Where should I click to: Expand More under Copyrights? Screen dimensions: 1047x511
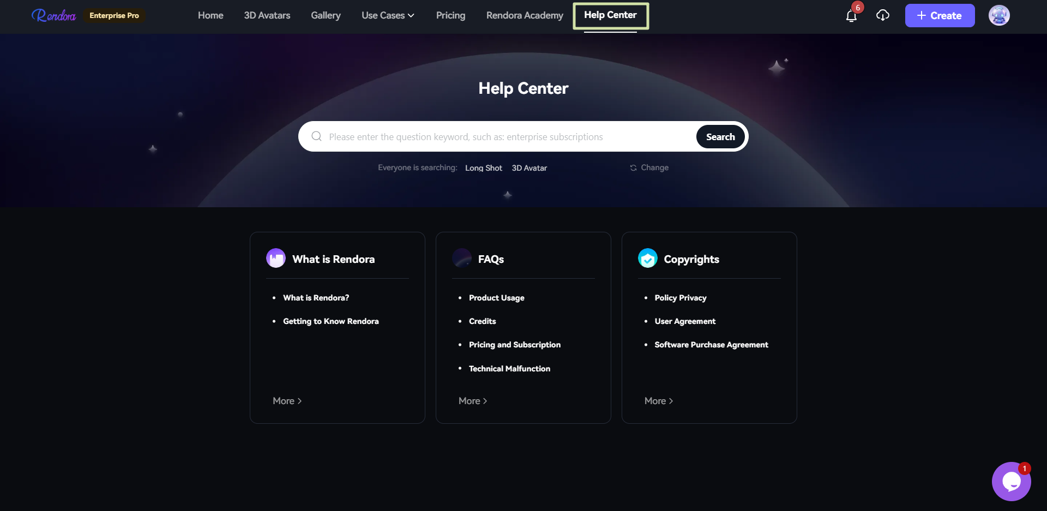659,401
